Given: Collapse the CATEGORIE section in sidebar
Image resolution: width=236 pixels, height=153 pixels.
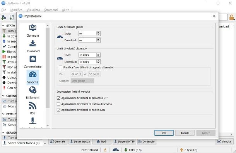Looking at the screenshot, I should point(3,95).
